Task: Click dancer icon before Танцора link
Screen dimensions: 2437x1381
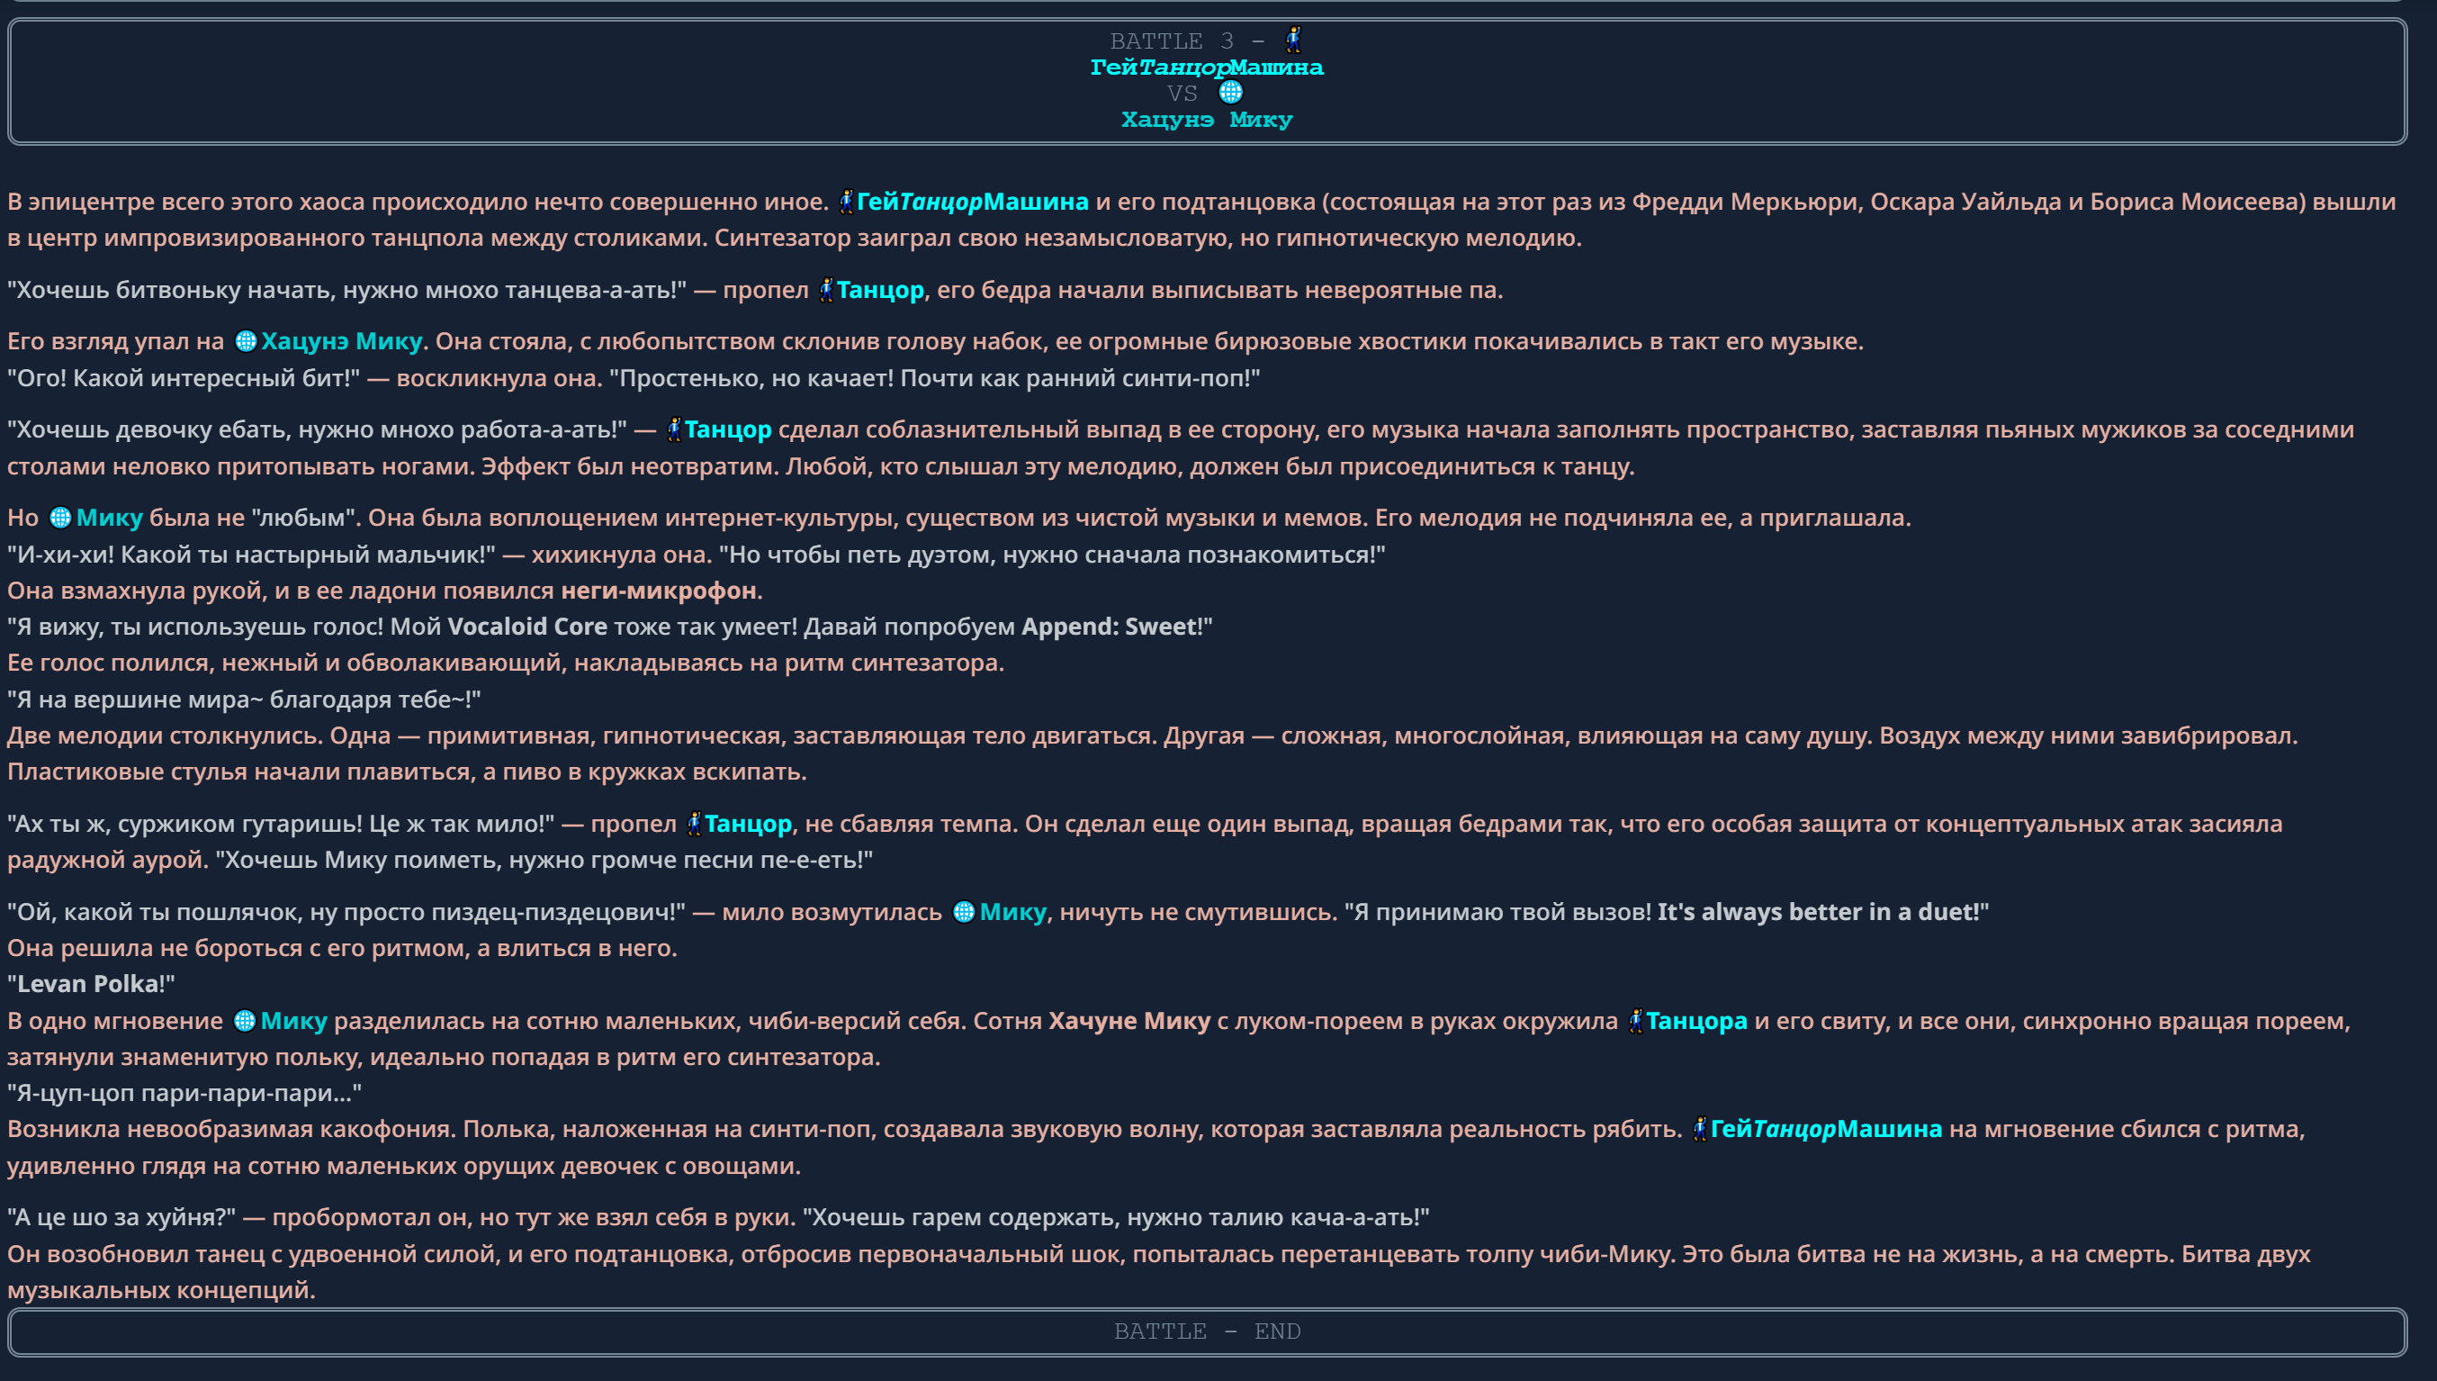Action: click(1636, 1022)
